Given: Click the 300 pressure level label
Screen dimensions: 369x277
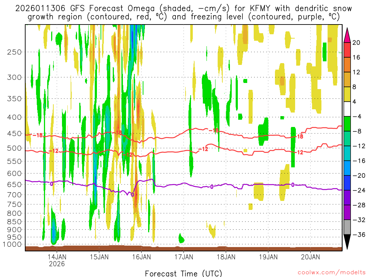Looking at the screenshot, I should click(x=14, y=77).
